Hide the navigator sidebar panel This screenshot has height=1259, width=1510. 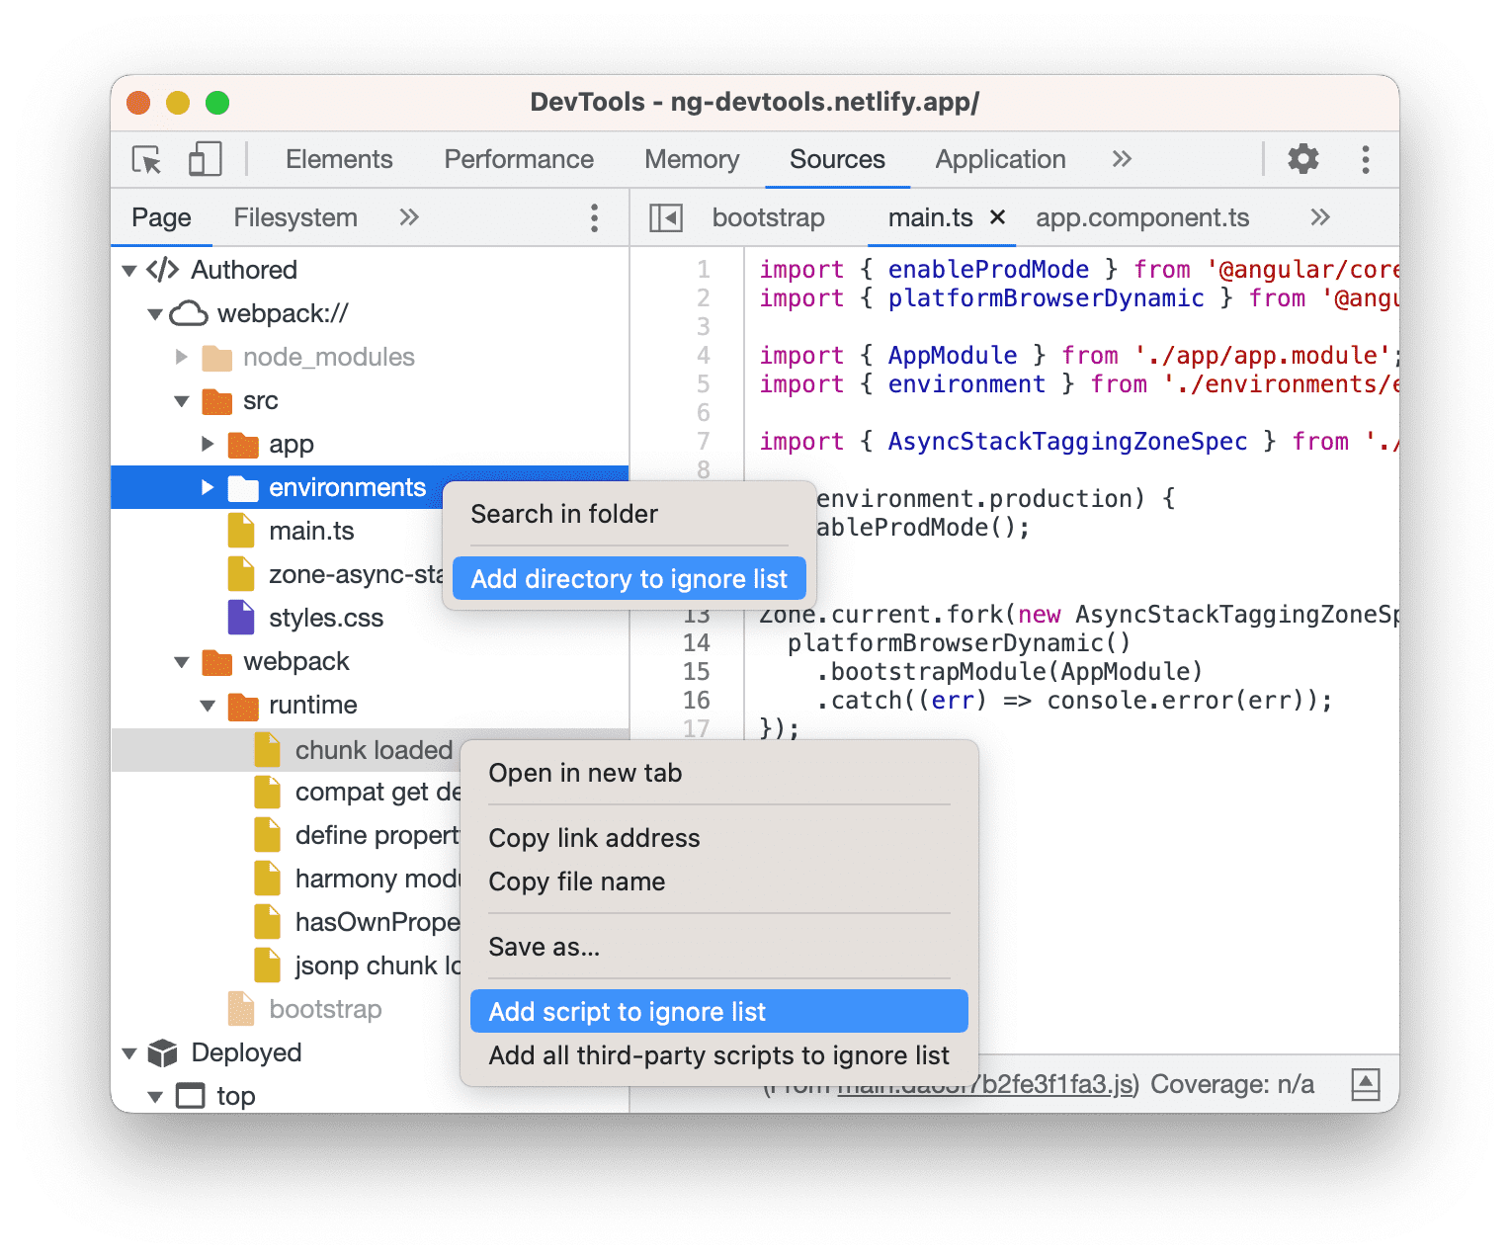coord(666,217)
